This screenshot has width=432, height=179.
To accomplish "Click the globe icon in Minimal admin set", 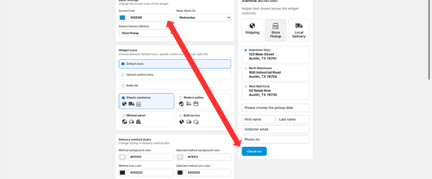I will 125,122.
